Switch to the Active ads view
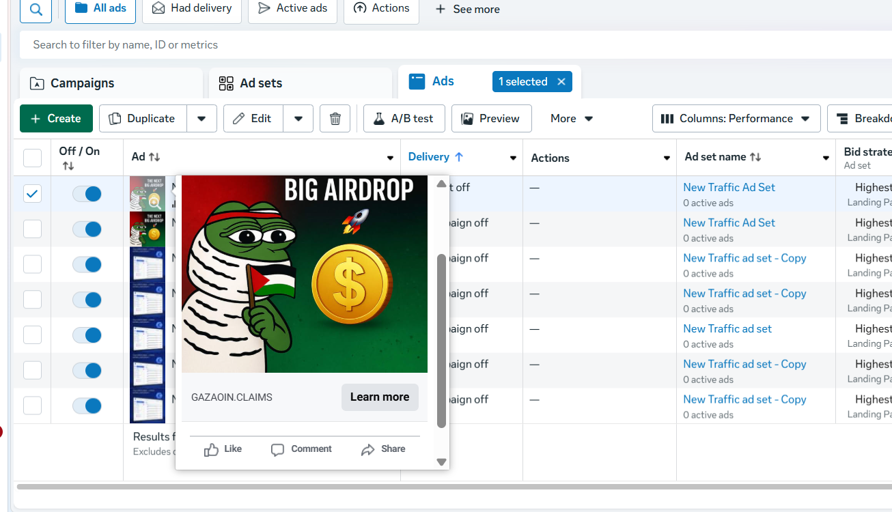 (292, 9)
